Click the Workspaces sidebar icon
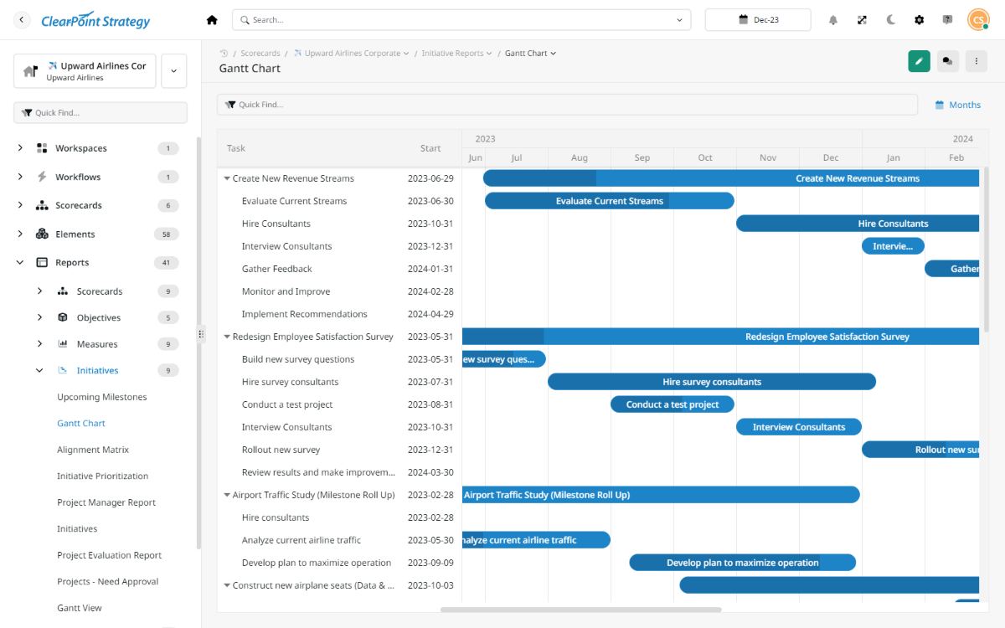Image resolution: width=1005 pixels, height=628 pixels. click(x=42, y=148)
